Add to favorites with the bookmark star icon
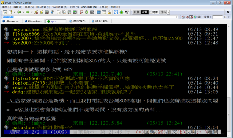 (52, 12)
